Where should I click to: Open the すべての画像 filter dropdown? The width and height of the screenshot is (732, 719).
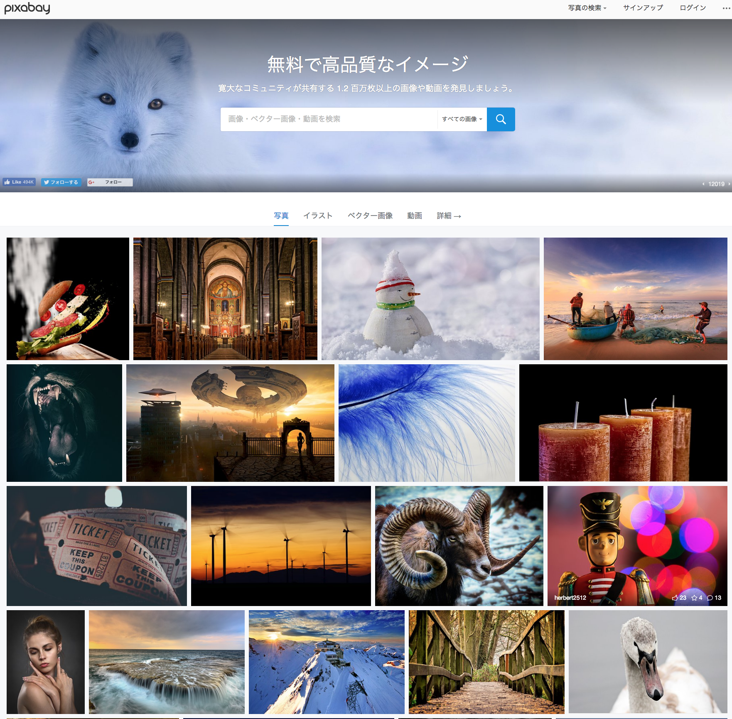[462, 119]
